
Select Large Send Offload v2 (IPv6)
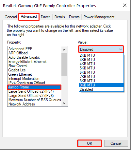[x=34, y=96]
